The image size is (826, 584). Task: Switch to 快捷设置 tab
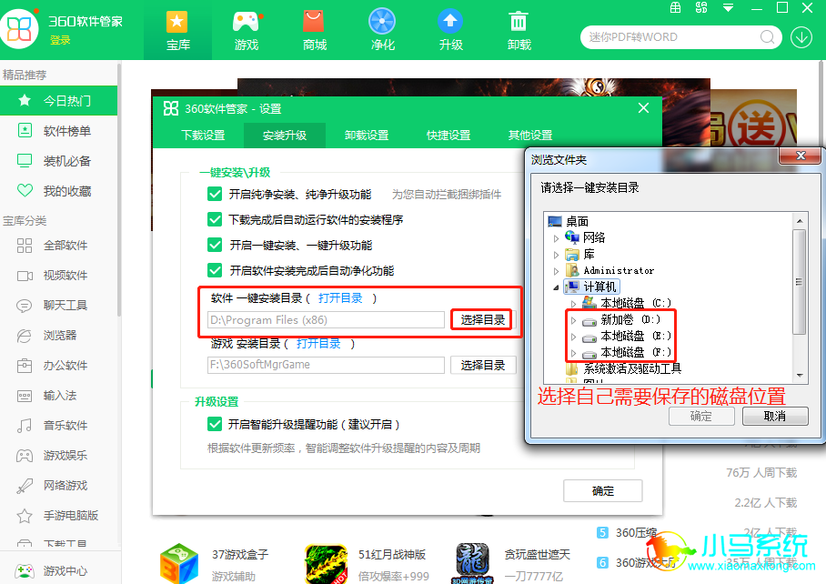448,136
